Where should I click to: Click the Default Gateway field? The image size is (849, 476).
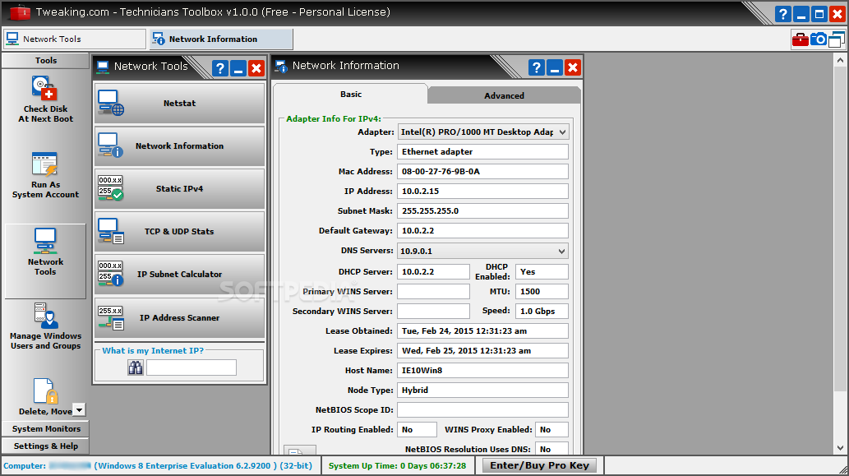tap(483, 231)
